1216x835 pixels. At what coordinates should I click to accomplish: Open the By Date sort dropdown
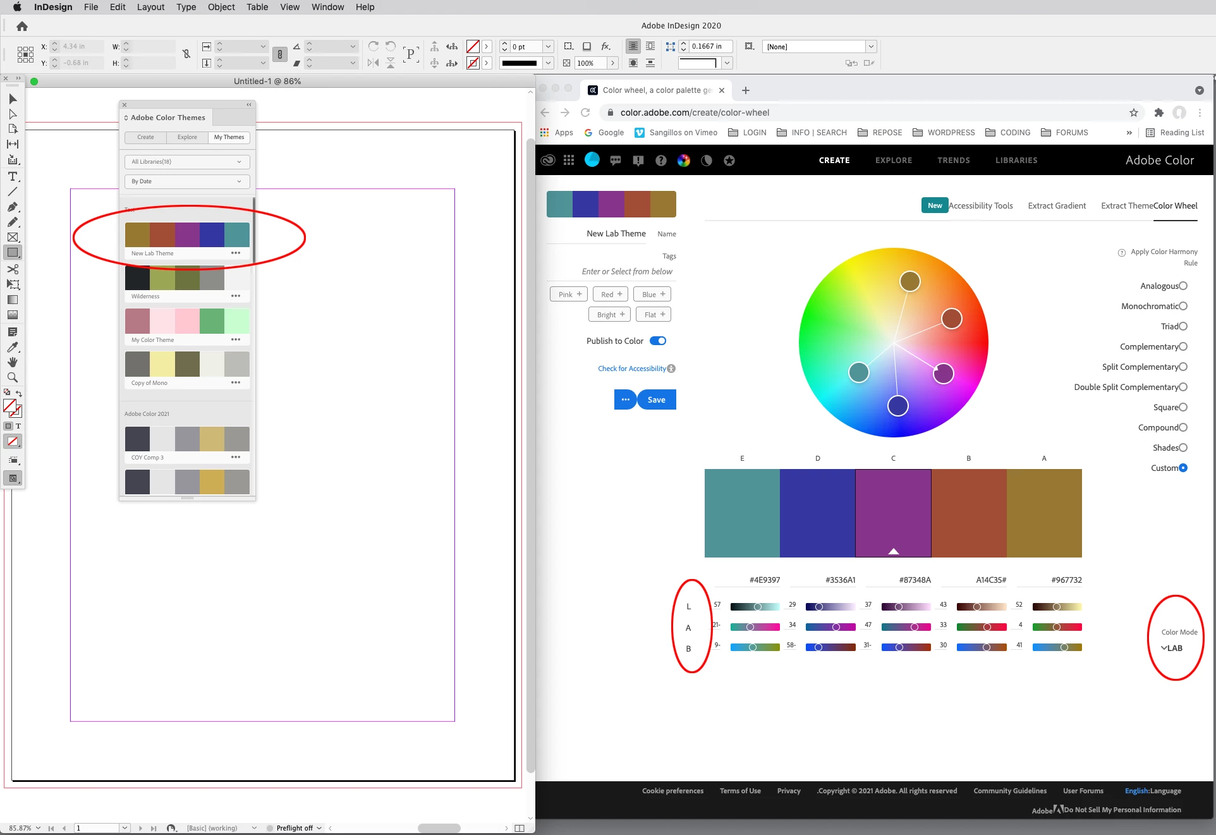(x=187, y=181)
